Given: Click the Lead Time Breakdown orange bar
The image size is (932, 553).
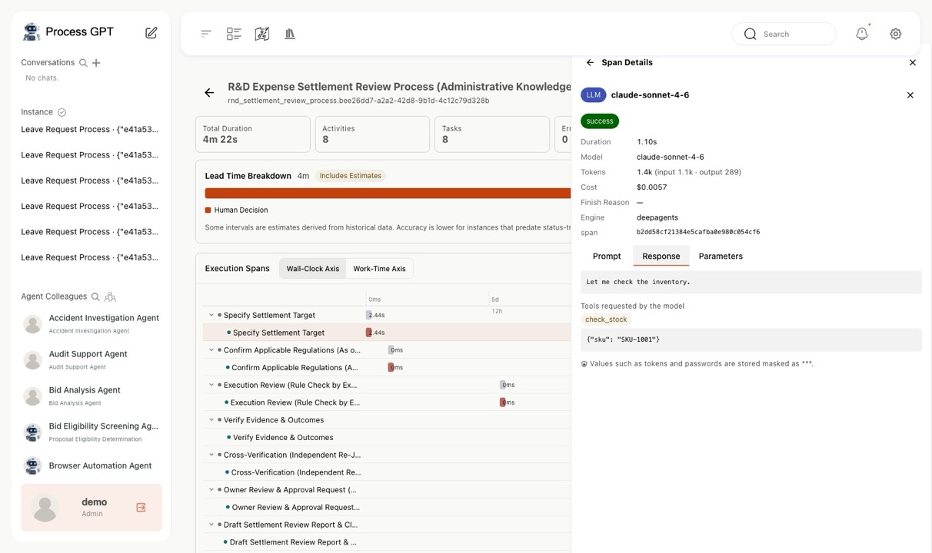Looking at the screenshot, I should (x=388, y=194).
